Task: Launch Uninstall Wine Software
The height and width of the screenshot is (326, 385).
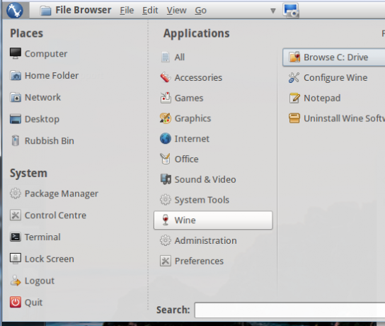Action: 334,118
